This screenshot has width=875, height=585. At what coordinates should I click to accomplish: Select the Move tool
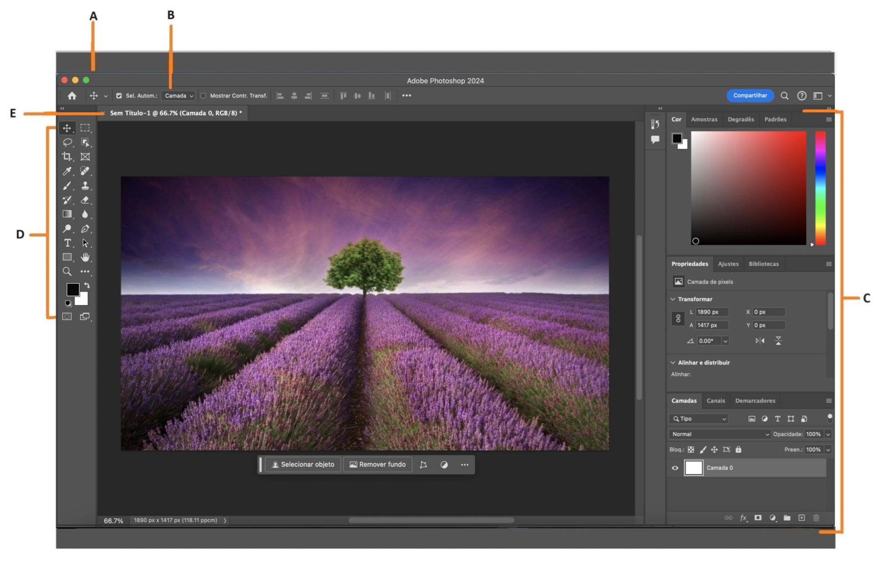click(x=67, y=128)
